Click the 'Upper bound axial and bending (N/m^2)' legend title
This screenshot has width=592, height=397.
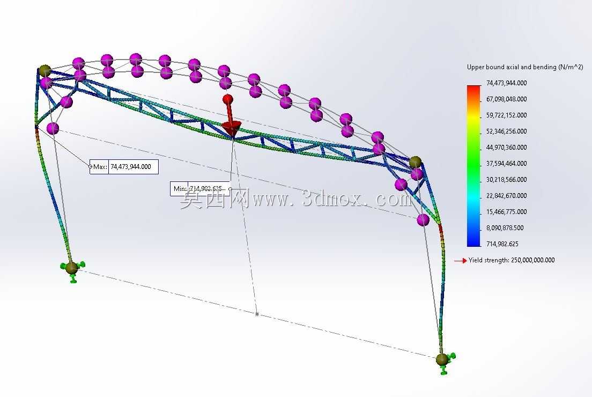pos(525,67)
